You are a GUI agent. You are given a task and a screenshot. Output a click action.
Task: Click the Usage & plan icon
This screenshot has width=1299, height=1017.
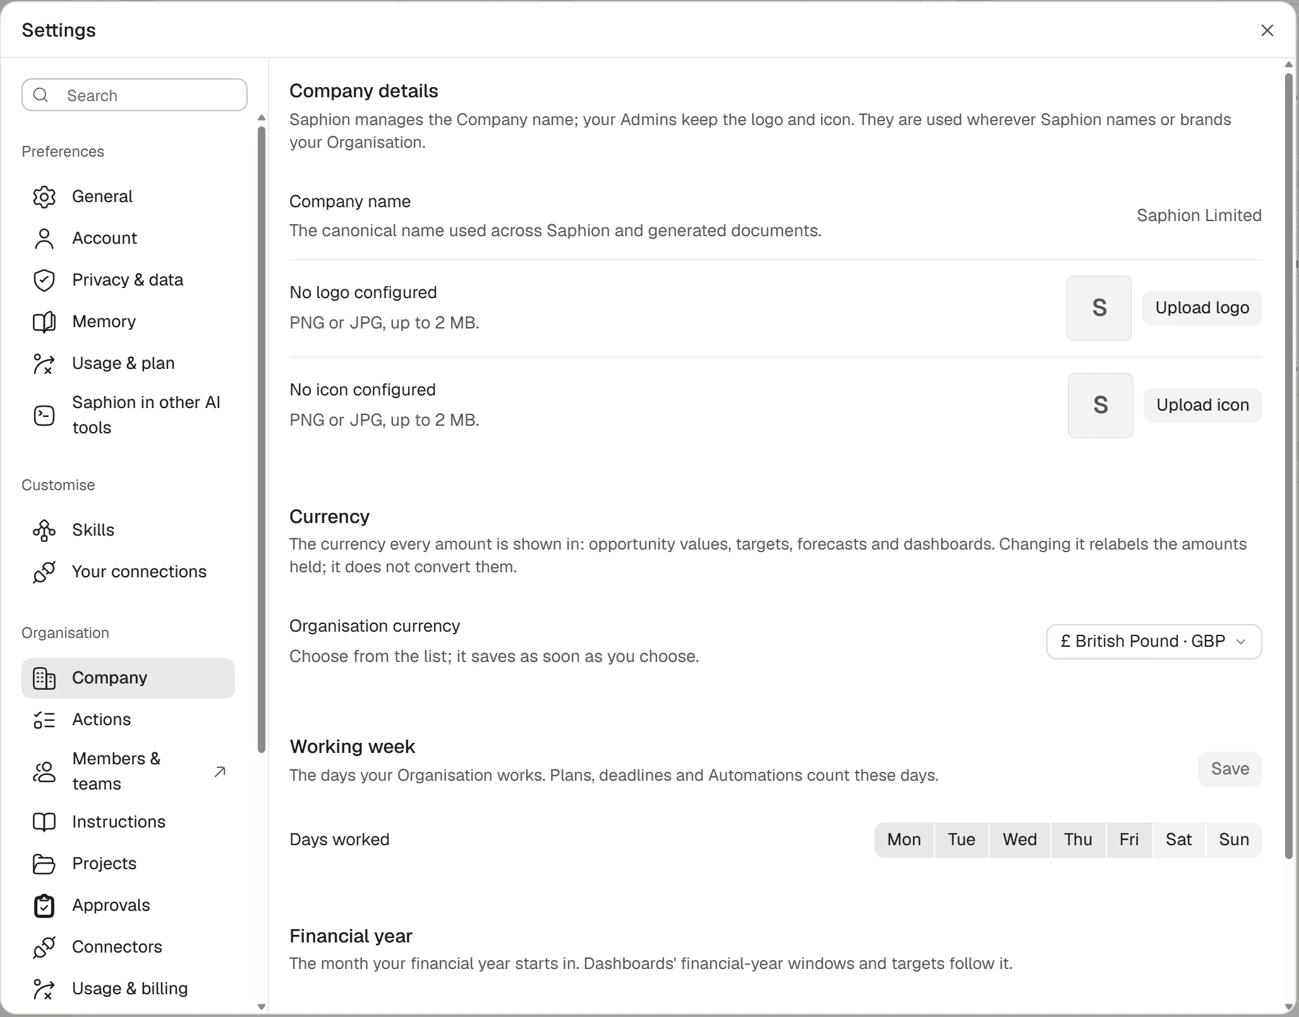pyautogui.click(x=44, y=364)
